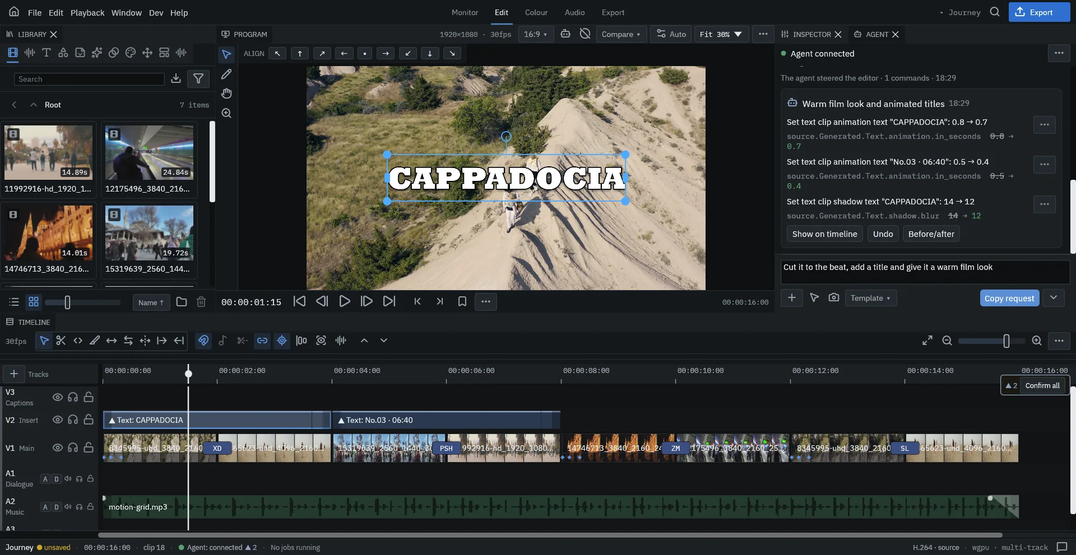1076x555 pixels.
Task: Open the Playback menu
Action: 87,12
